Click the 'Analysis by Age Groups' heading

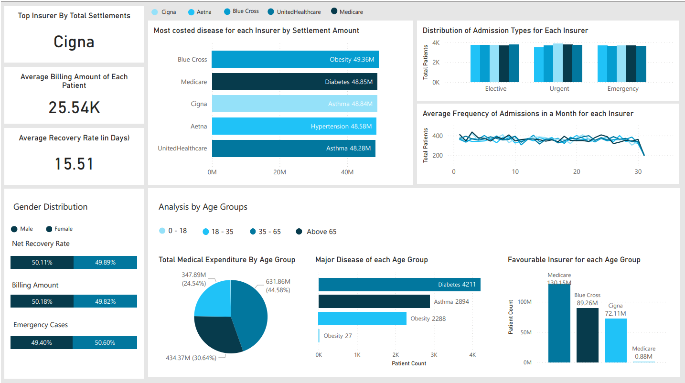pos(203,207)
